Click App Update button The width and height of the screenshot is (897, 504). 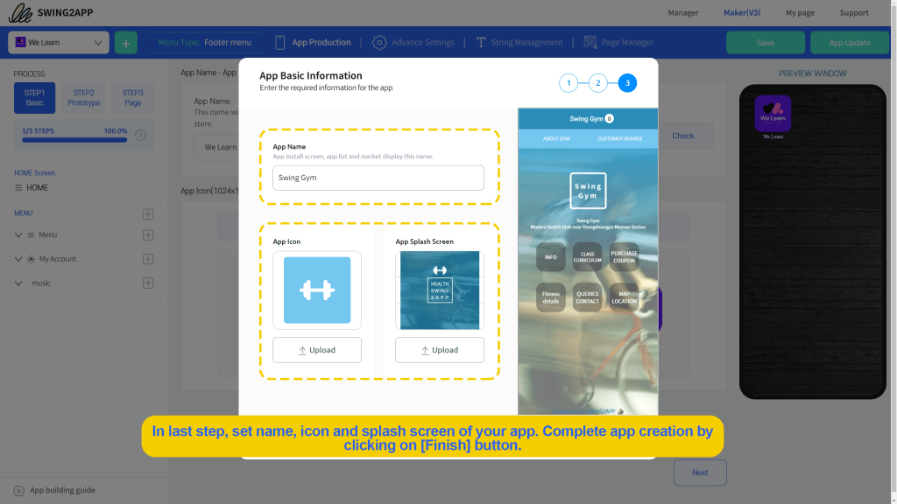(850, 43)
